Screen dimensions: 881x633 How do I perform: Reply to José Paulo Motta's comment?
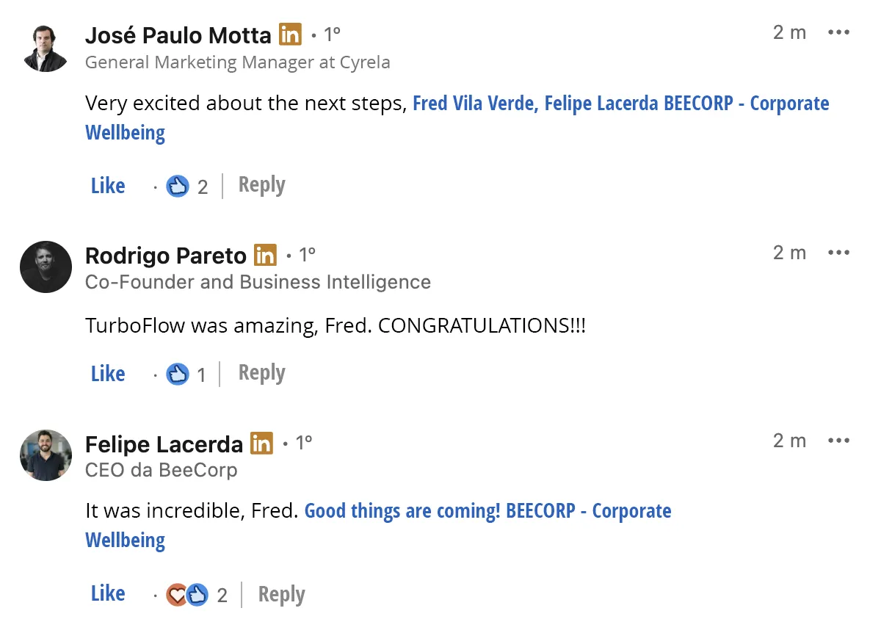tap(261, 185)
